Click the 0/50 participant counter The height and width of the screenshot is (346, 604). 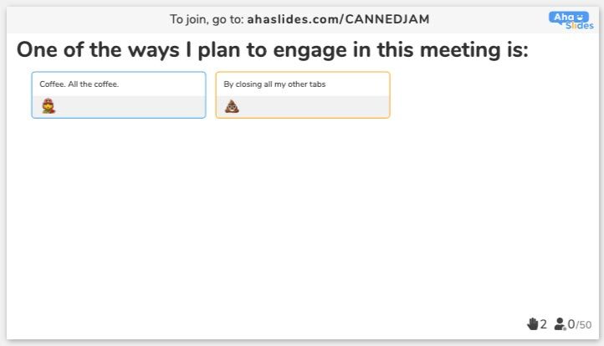[x=580, y=324]
